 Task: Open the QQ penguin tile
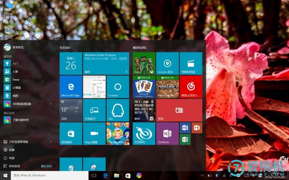(x=118, y=110)
